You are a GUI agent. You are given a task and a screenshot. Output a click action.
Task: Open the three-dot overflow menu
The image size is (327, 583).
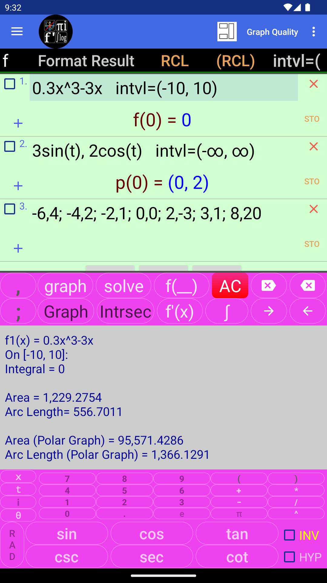coord(314,32)
